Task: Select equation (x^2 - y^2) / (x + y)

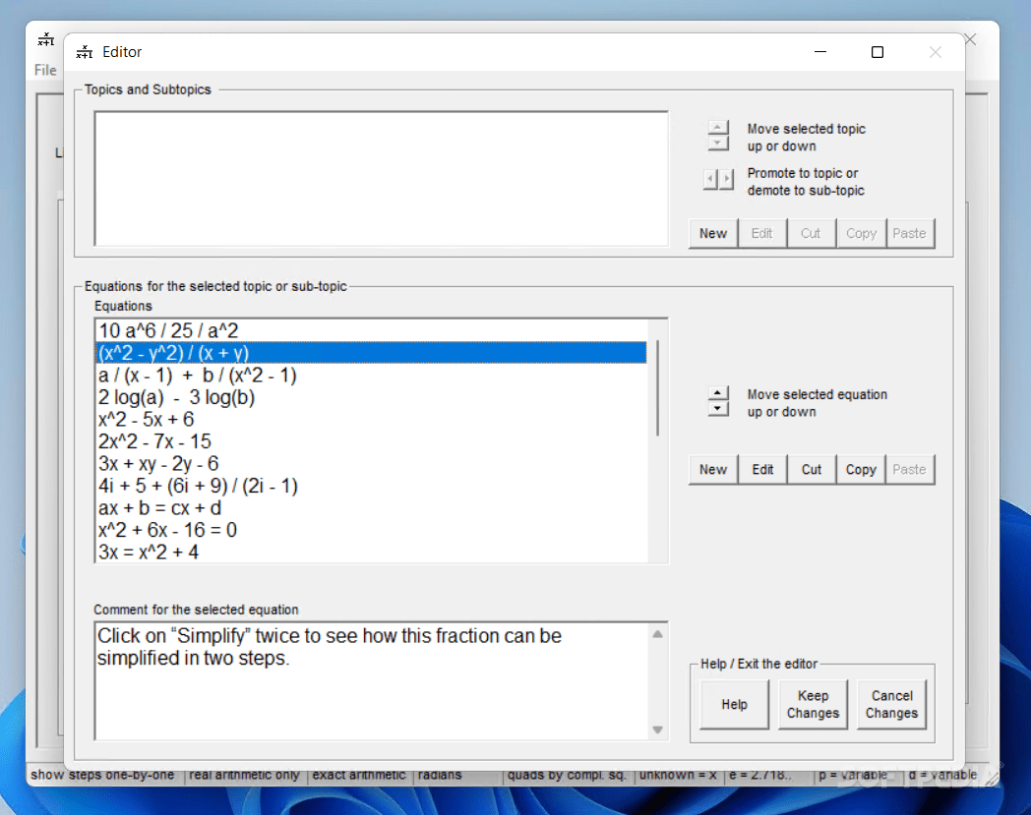Action: coord(371,353)
